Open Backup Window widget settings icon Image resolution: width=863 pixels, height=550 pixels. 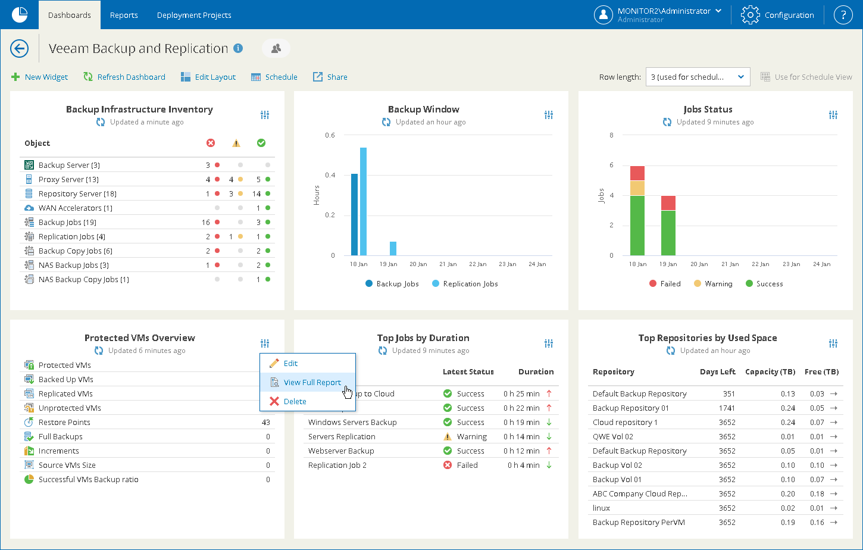click(549, 115)
